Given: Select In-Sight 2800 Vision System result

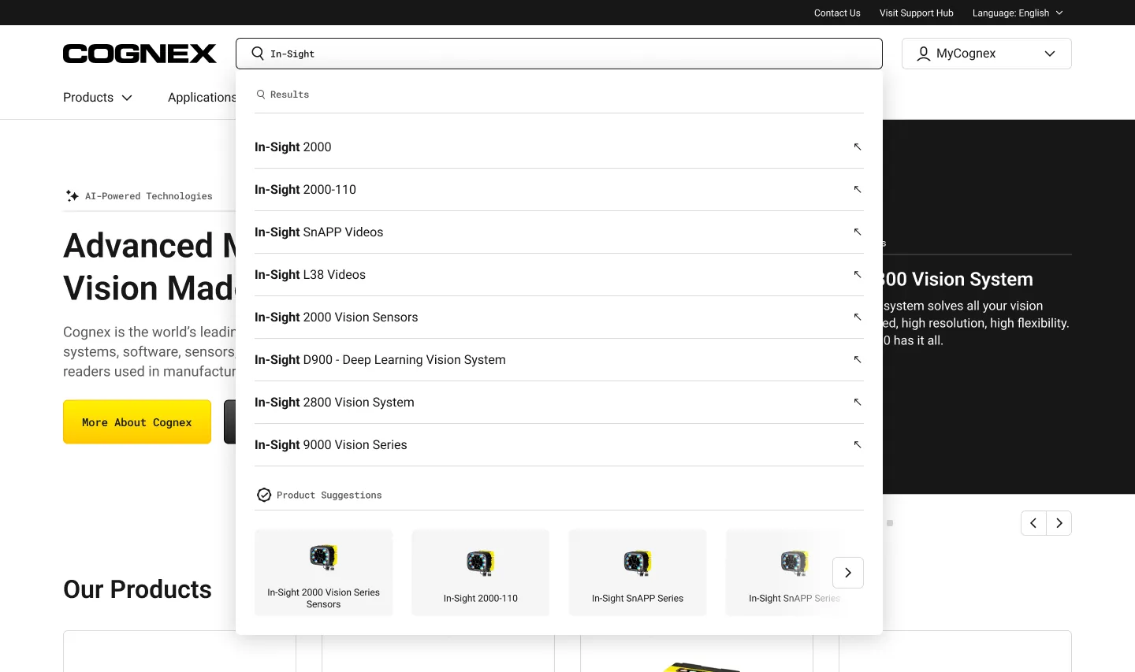Looking at the screenshot, I should coord(559,402).
